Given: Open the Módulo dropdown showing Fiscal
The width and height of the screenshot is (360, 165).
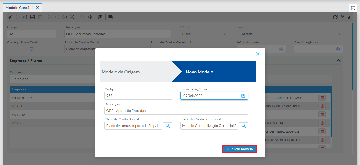Looking at the screenshot, I should tap(204, 34).
